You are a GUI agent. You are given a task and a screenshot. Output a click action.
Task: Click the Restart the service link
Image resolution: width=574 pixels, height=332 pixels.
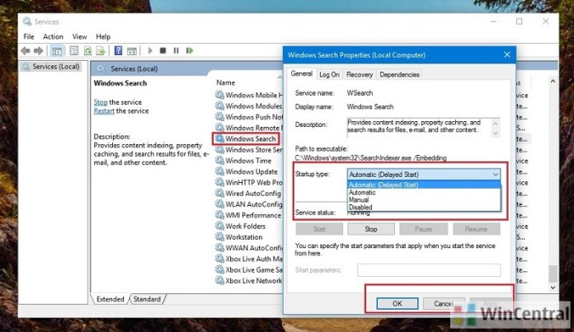click(104, 110)
